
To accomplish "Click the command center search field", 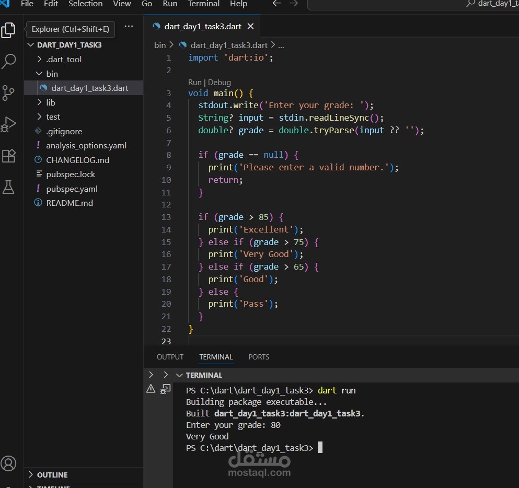I will tap(414, 4).
